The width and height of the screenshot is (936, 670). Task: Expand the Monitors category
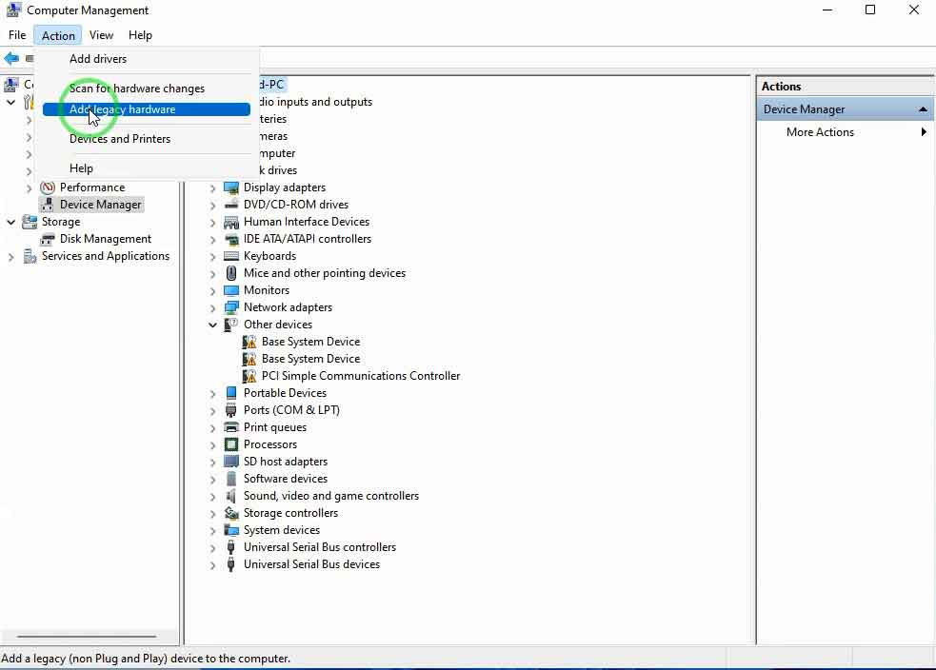213,290
